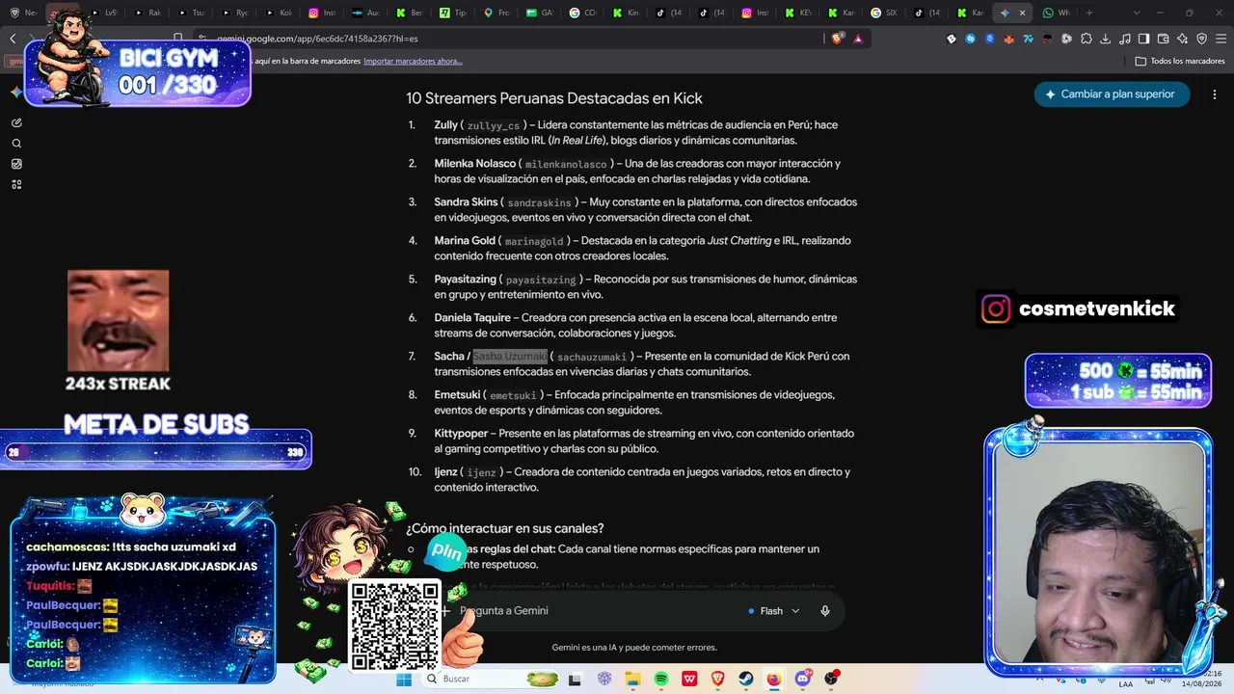Open the Brave VPN shield icon
1234x694 pixels.
(x=1201, y=39)
